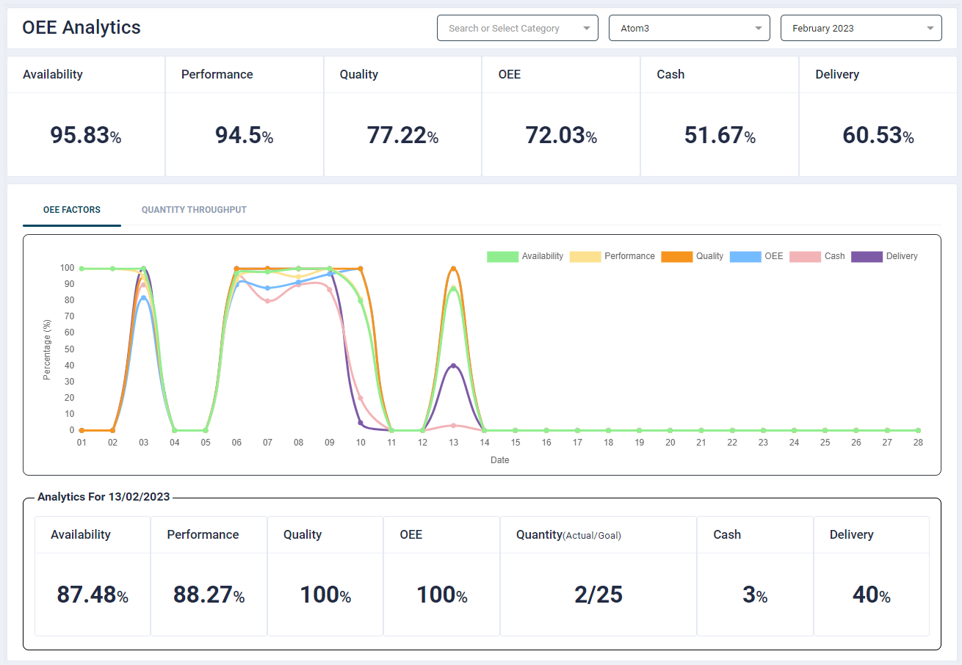Click the top Availability 95.83% card
This screenshot has width=962, height=665.
(x=86, y=117)
